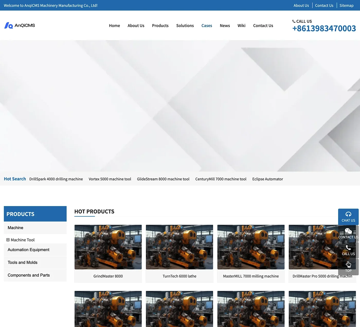Open Components and Parts category
Screen dimensions: 360x327
pyautogui.click(x=35, y=275)
